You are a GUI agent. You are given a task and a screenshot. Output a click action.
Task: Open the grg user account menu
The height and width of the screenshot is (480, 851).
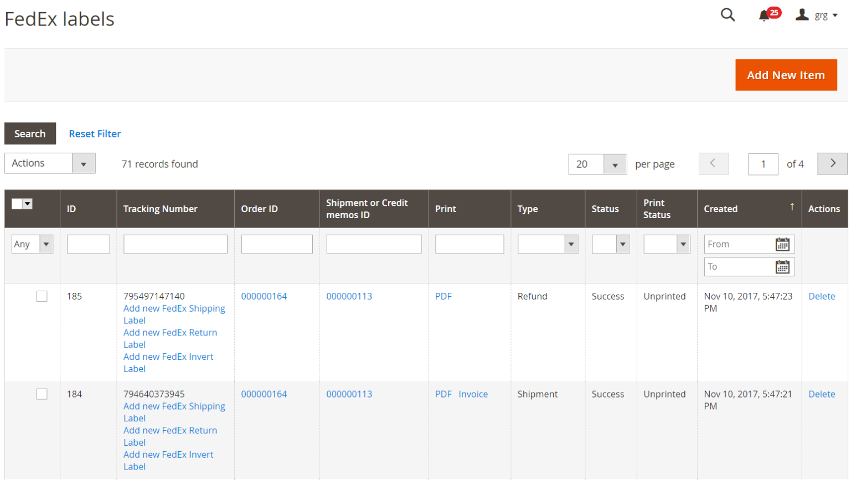(x=817, y=15)
